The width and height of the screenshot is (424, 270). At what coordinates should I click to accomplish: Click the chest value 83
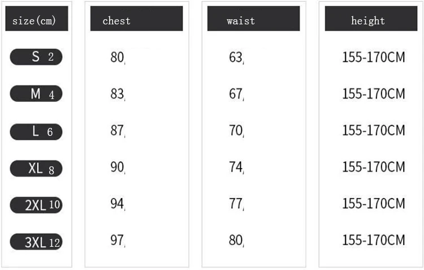tap(117, 94)
